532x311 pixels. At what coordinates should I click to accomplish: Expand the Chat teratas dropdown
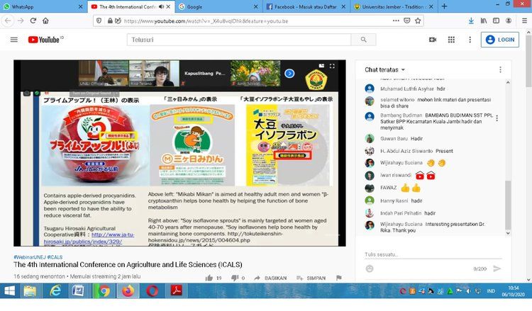(384, 69)
